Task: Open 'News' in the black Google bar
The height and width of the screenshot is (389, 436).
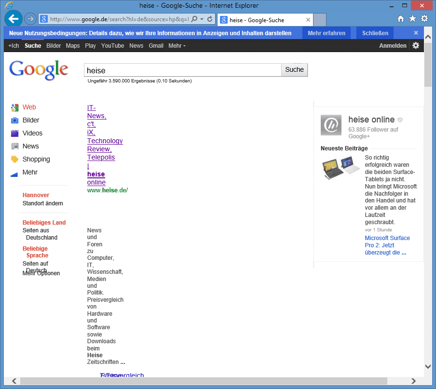Action: point(136,46)
